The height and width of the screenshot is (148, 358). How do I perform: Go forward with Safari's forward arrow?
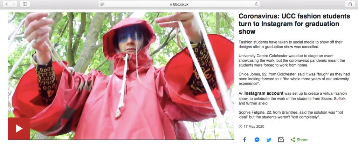[14, 4]
